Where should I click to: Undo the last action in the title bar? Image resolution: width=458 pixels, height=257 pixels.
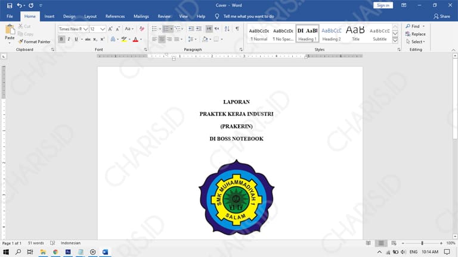click(x=19, y=5)
